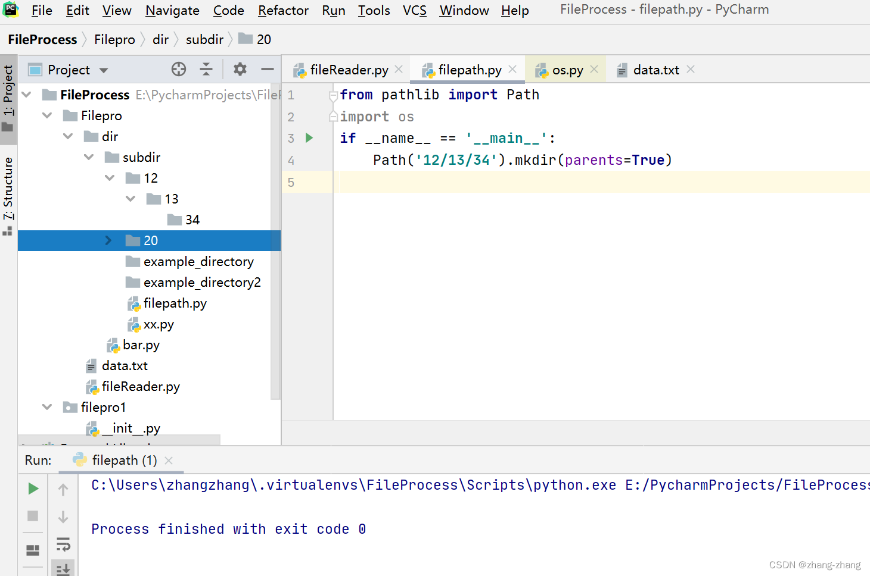This screenshot has width=870, height=576.
Task: Collapse the subdir folder
Action: (89, 157)
